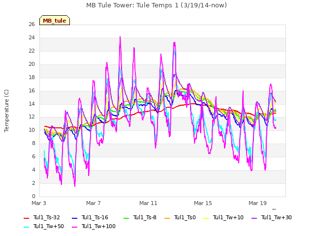Click the 4 y-axis tick label
Image resolution: width=315 pixels, height=236 pixels.
pos(33,170)
